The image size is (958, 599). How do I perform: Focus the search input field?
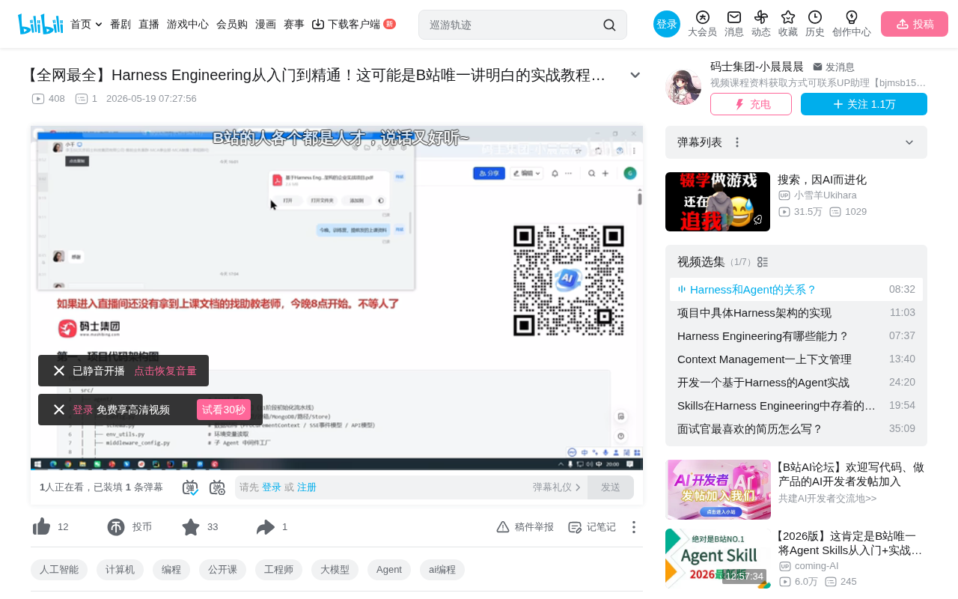click(513, 25)
